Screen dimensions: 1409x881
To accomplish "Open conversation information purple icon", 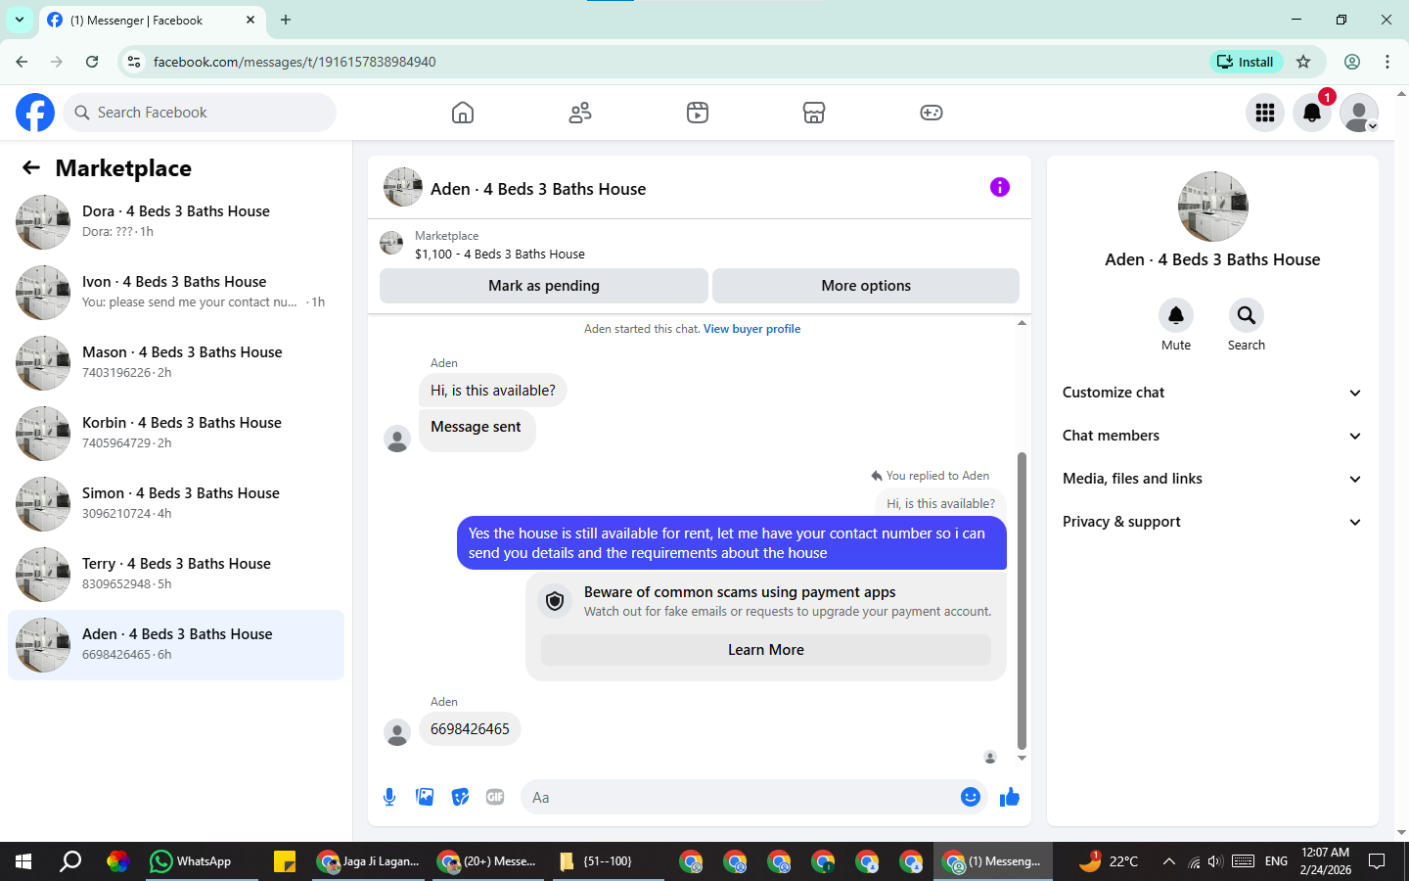I will click(999, 187).
